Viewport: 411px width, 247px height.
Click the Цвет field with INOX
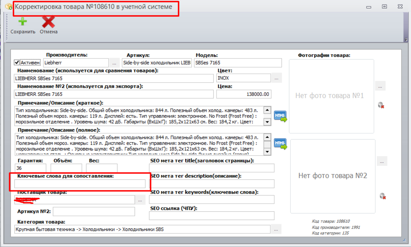pyautogui.click(x=243, y=78)
